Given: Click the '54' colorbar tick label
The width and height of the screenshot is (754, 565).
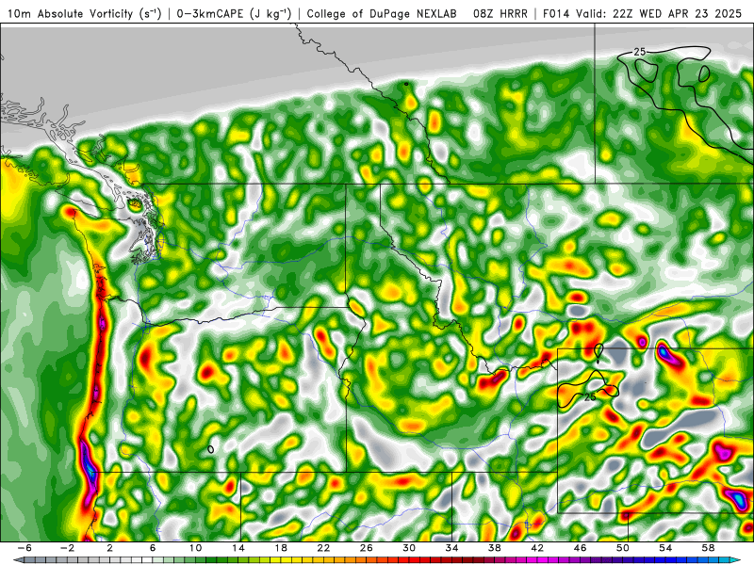Looking at the screenshot, I should click(x=666, y=548).
